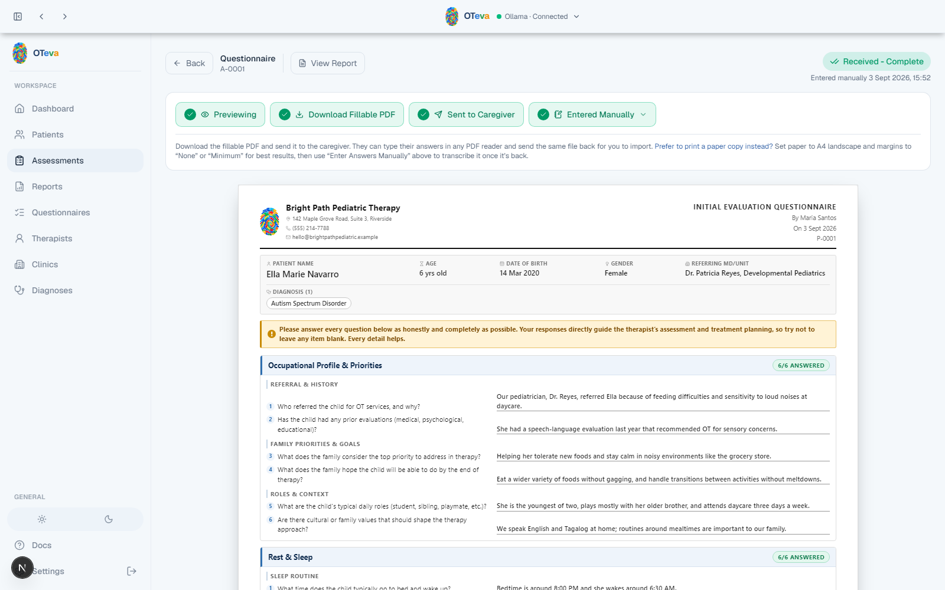Click the Autism Spectrum Disorder diagnosis chip

[x=309, y=303]
